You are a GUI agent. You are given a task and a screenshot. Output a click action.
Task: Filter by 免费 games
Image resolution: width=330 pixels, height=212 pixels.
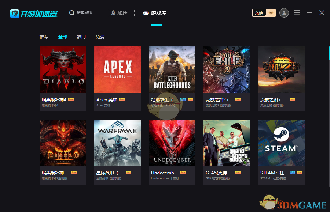(x=100, y=37)
